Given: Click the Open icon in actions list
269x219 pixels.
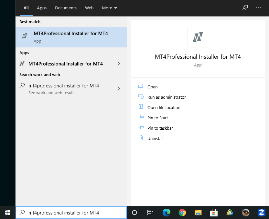Looking at the screenshot, I should click(141, 86).
